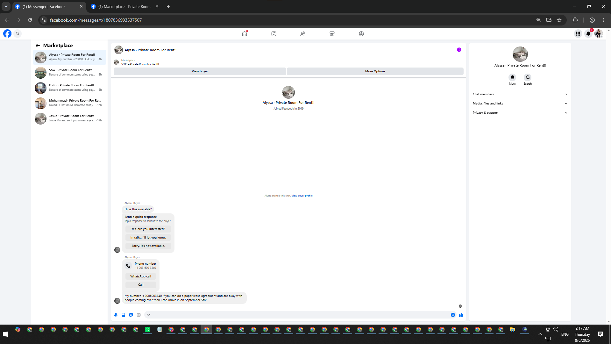Navigate back in the browser
The width and height of the screenshot is (611, 344).
click(x=7, y=20)
